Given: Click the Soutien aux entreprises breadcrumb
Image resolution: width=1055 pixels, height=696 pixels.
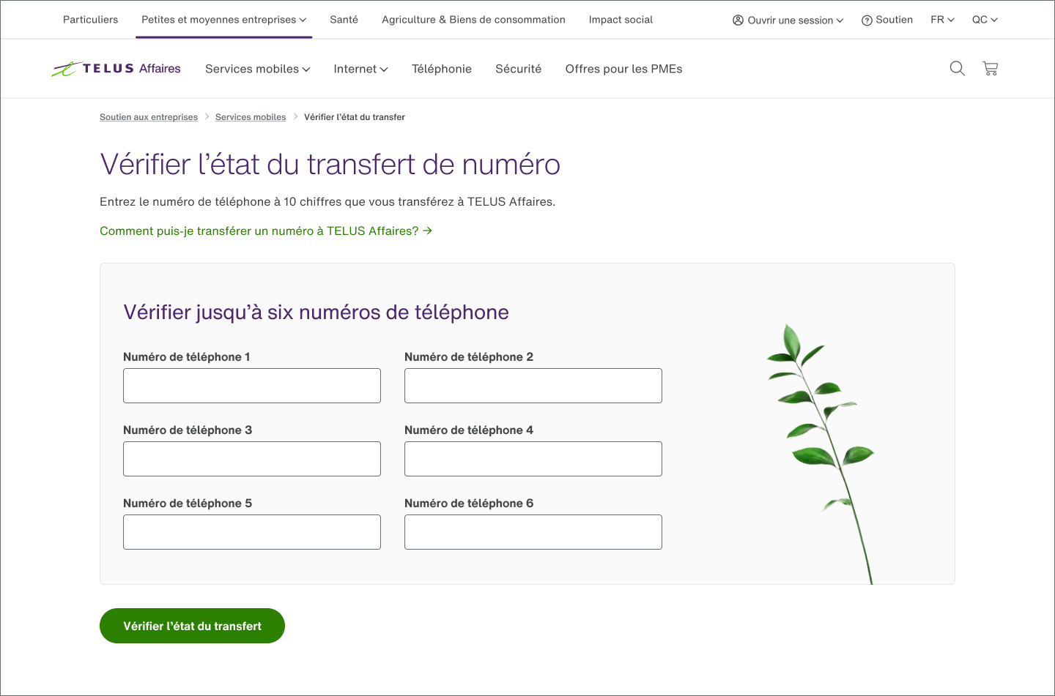Looking at the screenshot, I should pos(149,117).
